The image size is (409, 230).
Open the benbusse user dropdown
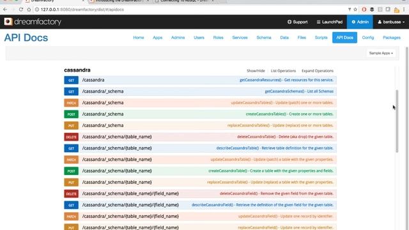391,22
